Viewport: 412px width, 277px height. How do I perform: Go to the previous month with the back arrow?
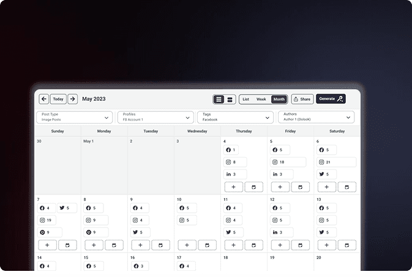click(x=43, y=99)
